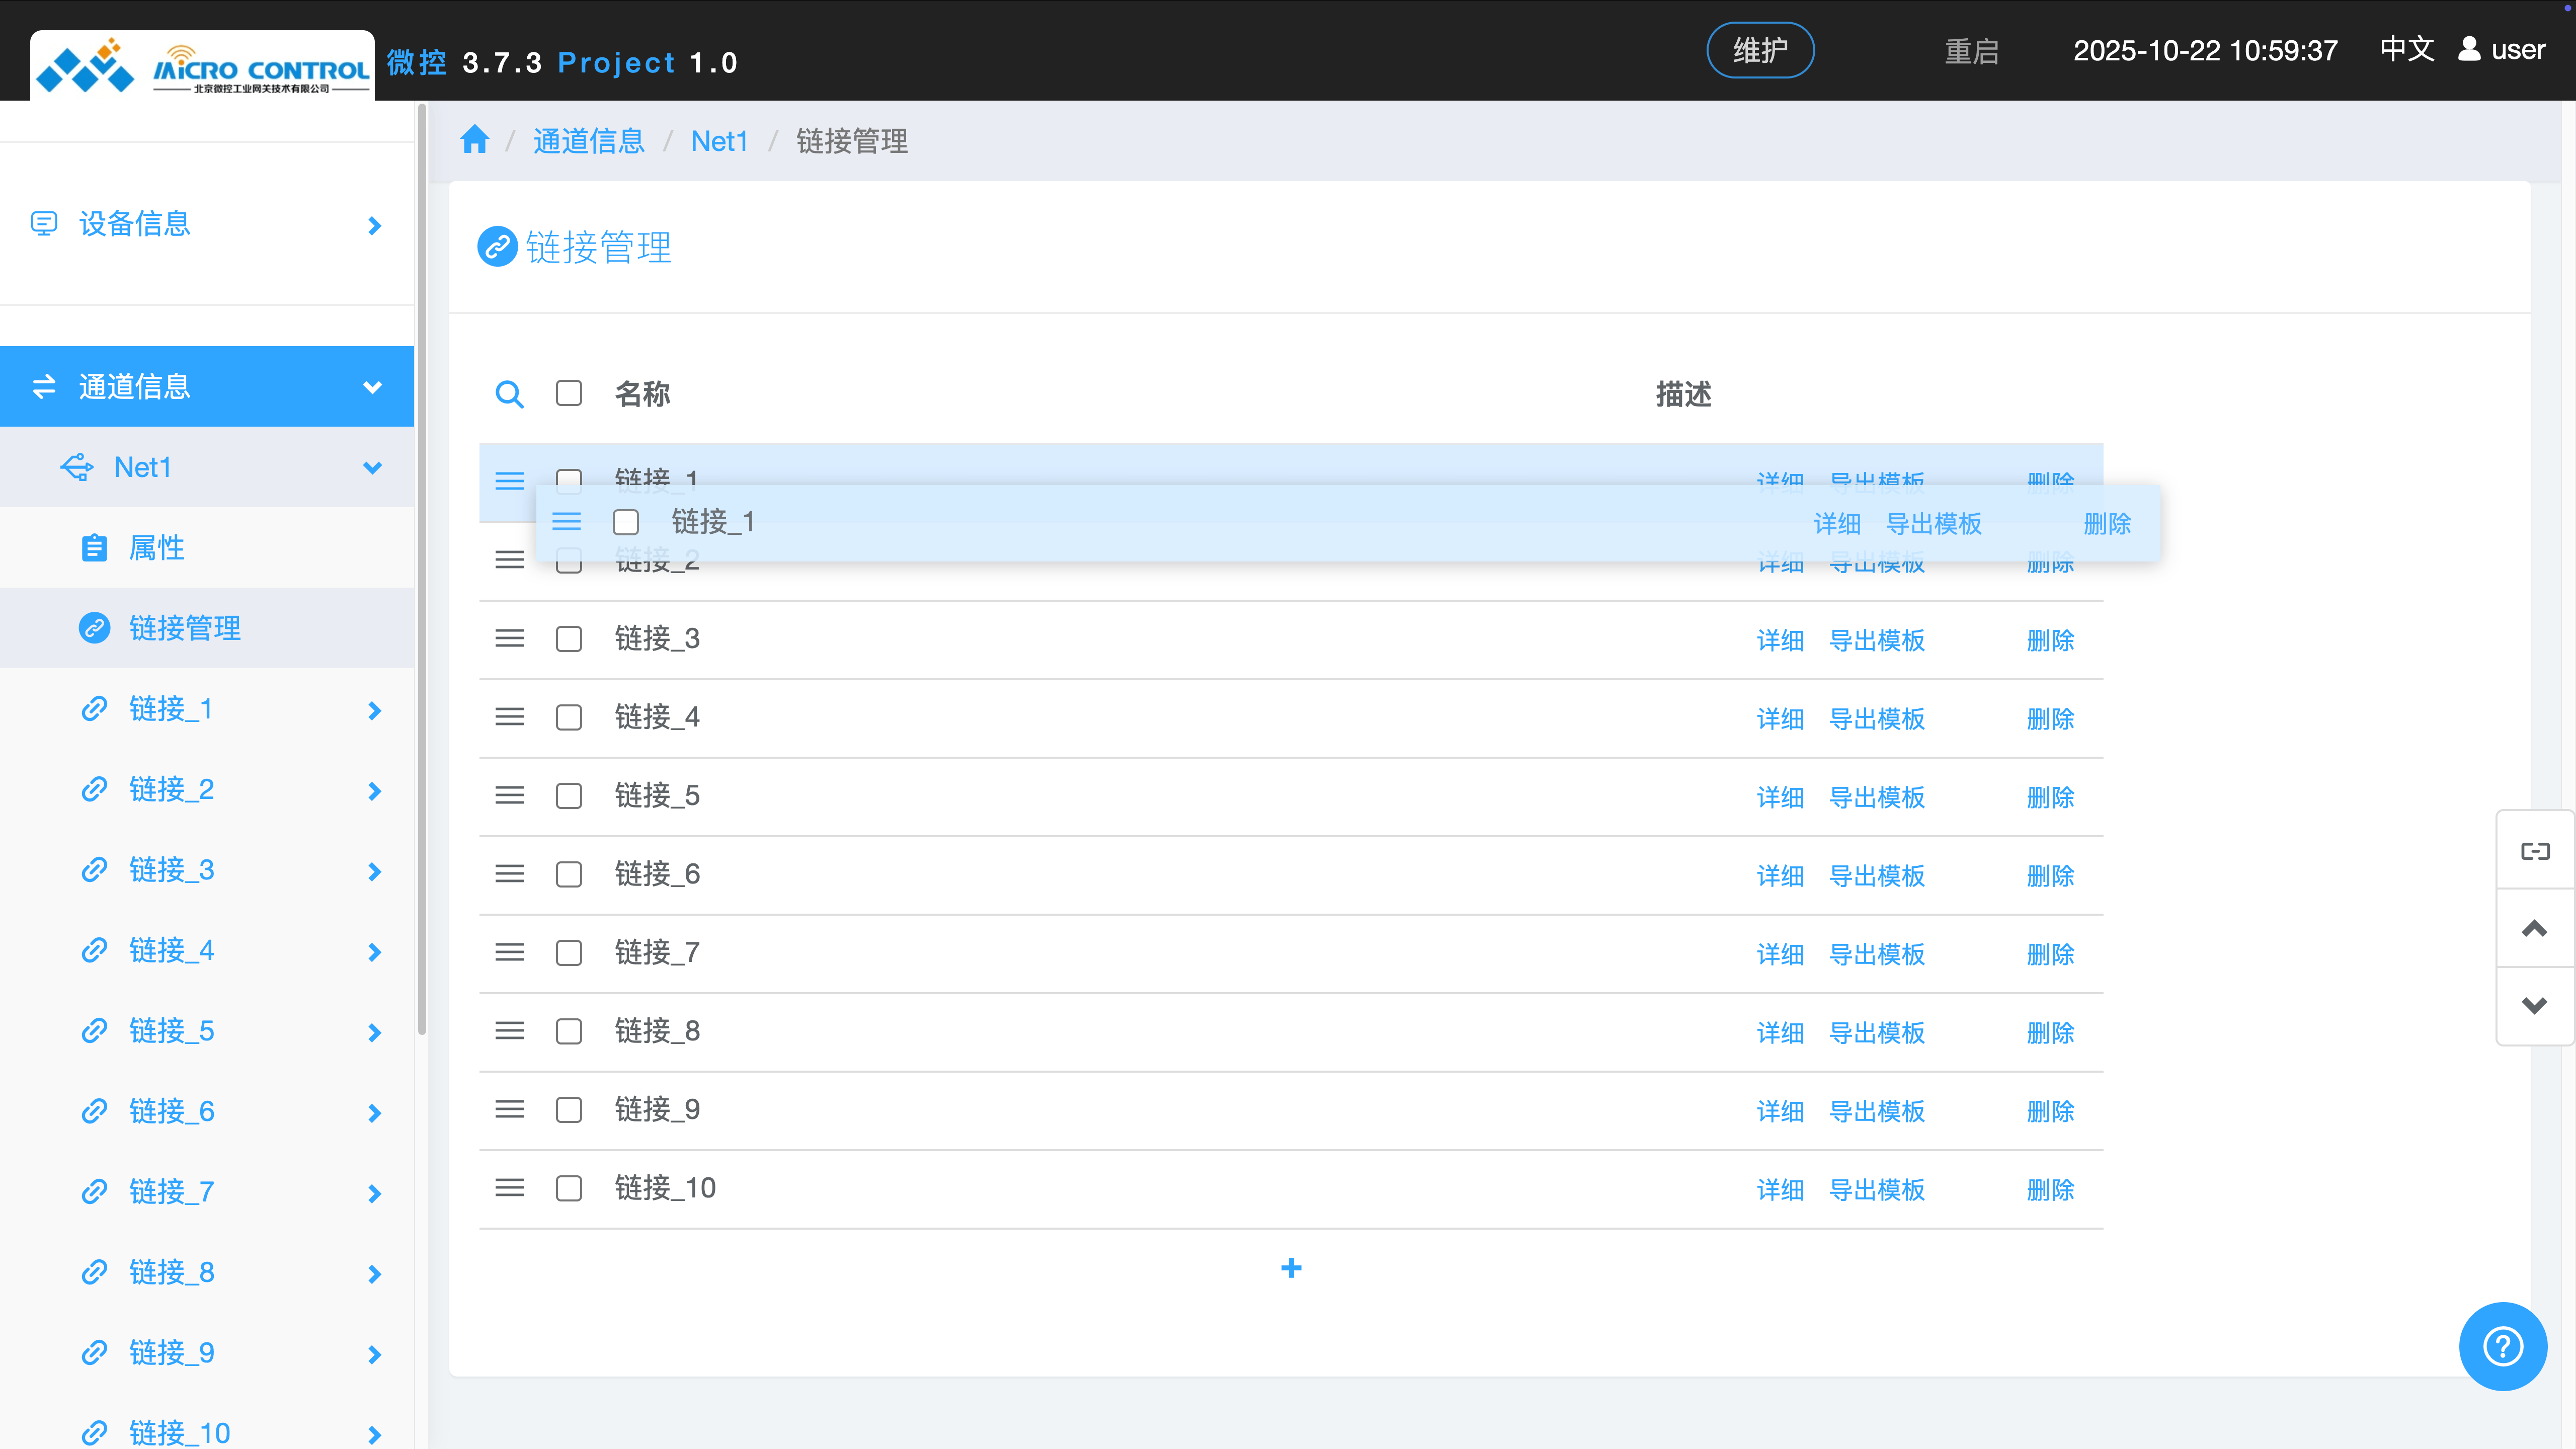
Task: Toggle the select-all checkbox beside 名称
Action: pyautogui.click(x=569, y=393)
